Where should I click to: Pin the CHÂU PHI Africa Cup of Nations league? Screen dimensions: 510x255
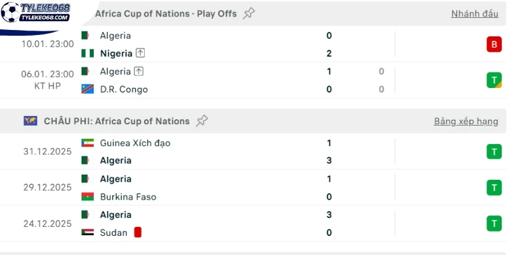(201, 121)
